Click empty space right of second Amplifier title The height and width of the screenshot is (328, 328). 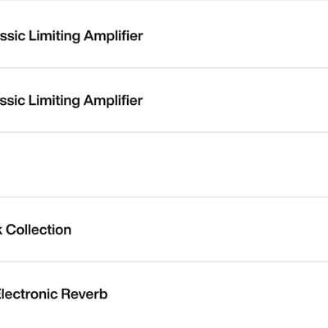tap(235, 100)
